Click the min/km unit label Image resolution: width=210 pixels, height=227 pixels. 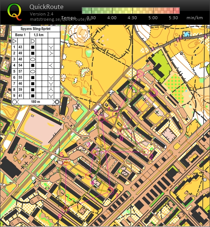(x=195, y=18)
